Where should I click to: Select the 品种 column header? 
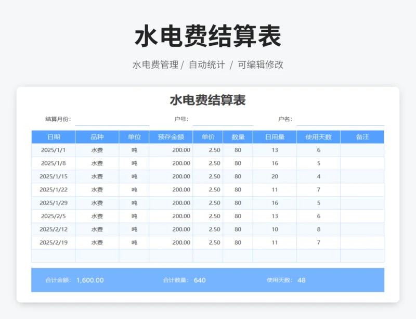tap(97, 137)
